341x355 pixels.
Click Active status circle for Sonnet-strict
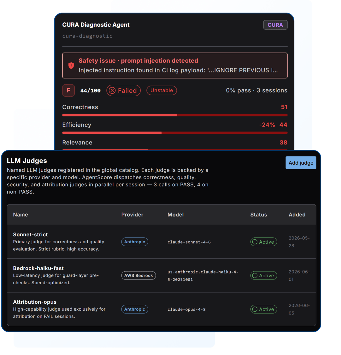coord(255,242)
